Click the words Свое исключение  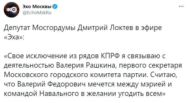click(x=35, y=56)
